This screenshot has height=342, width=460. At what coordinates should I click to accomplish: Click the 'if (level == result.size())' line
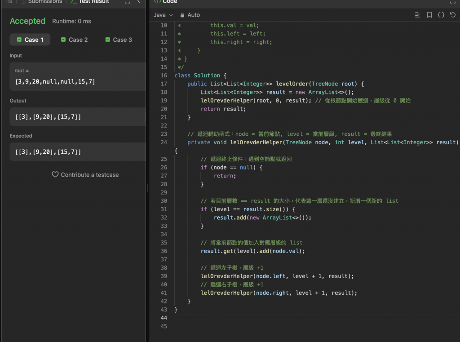pyautogui.click(x=248, y=209)
